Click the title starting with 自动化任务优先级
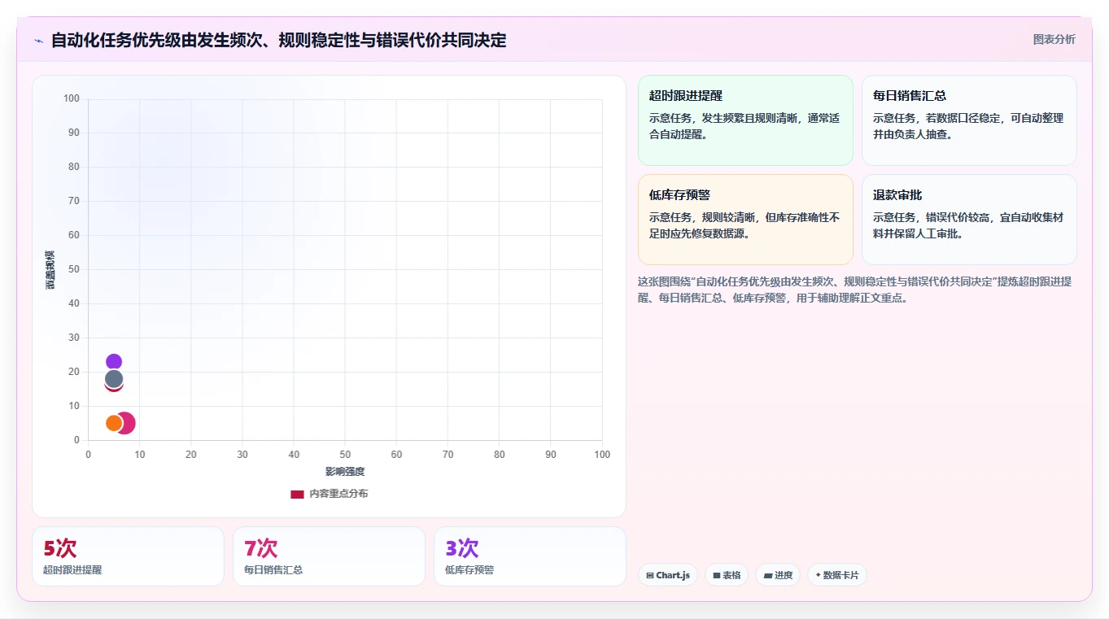 click(278, 40)
